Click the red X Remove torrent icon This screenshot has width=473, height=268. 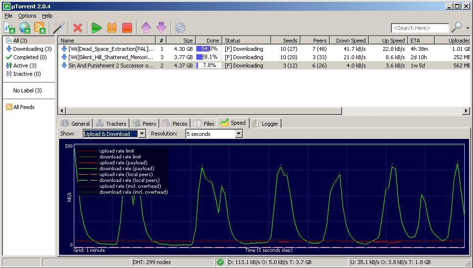point(78,28)
